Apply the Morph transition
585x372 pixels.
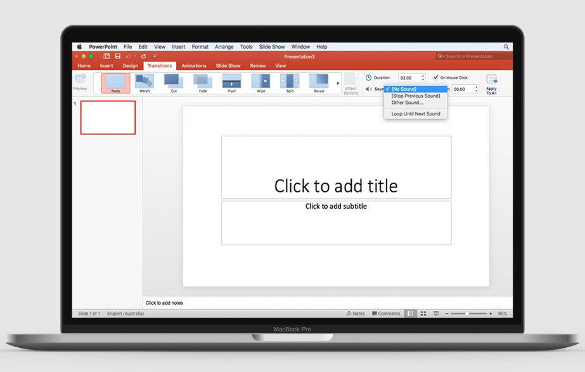(145, 83)
